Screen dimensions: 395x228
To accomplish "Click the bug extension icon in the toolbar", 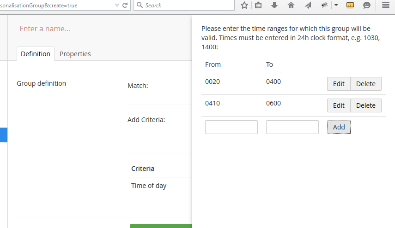I will click(324, 5).
